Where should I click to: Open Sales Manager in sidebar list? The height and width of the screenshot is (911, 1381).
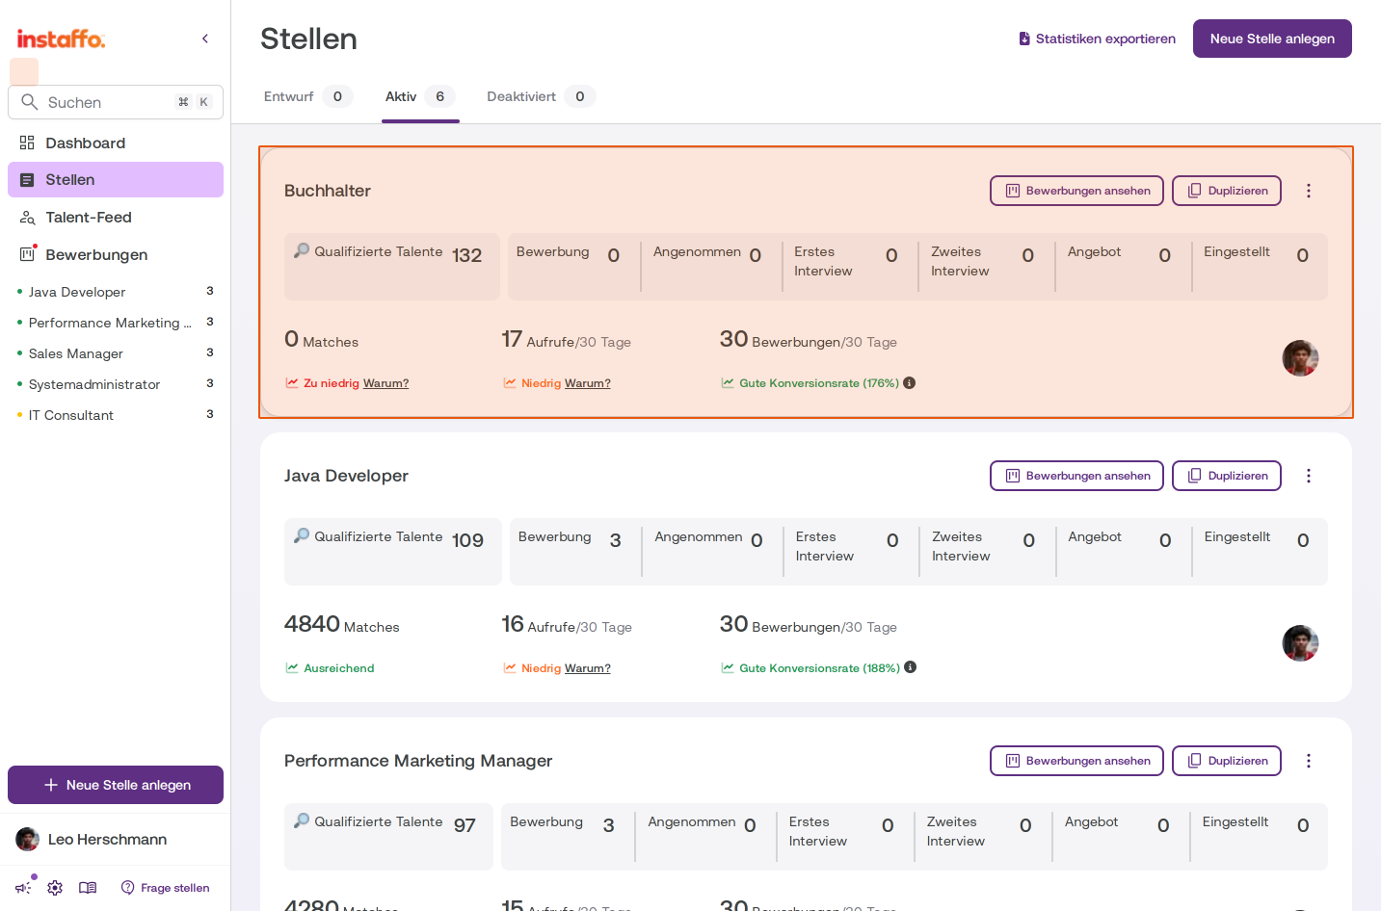116,353
